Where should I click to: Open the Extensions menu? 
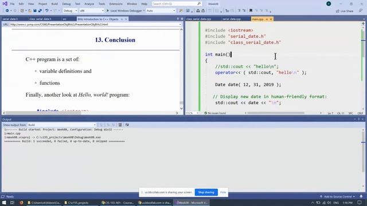click(116, 4)
